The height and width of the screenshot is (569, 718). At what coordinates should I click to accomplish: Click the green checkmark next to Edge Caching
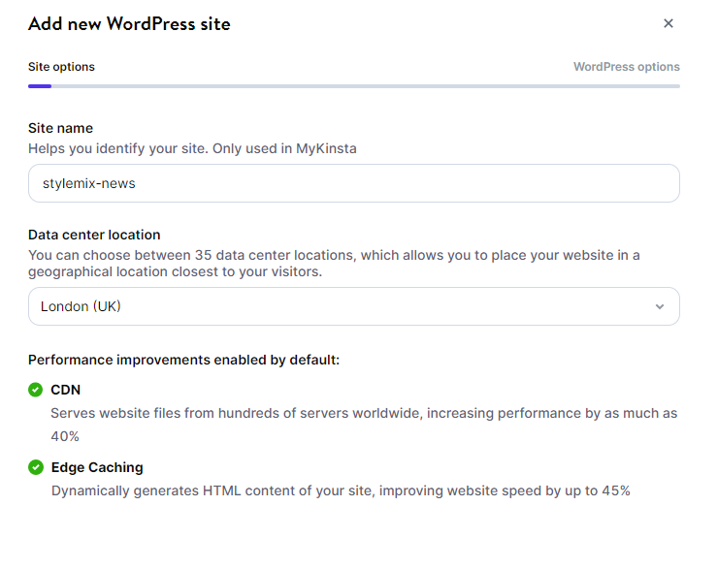pyautogui.click(x=36, y=467)
